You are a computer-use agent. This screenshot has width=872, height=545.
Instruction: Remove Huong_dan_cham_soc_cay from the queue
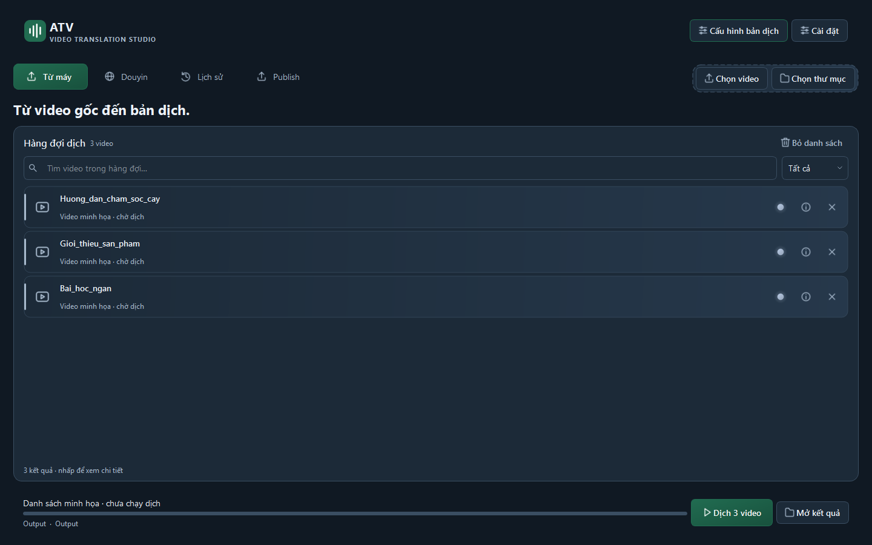pyautogui.click(x=832, y=207)
